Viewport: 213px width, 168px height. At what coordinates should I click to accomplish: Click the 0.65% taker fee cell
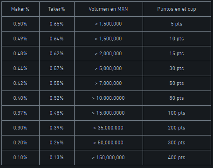[57, 24]
